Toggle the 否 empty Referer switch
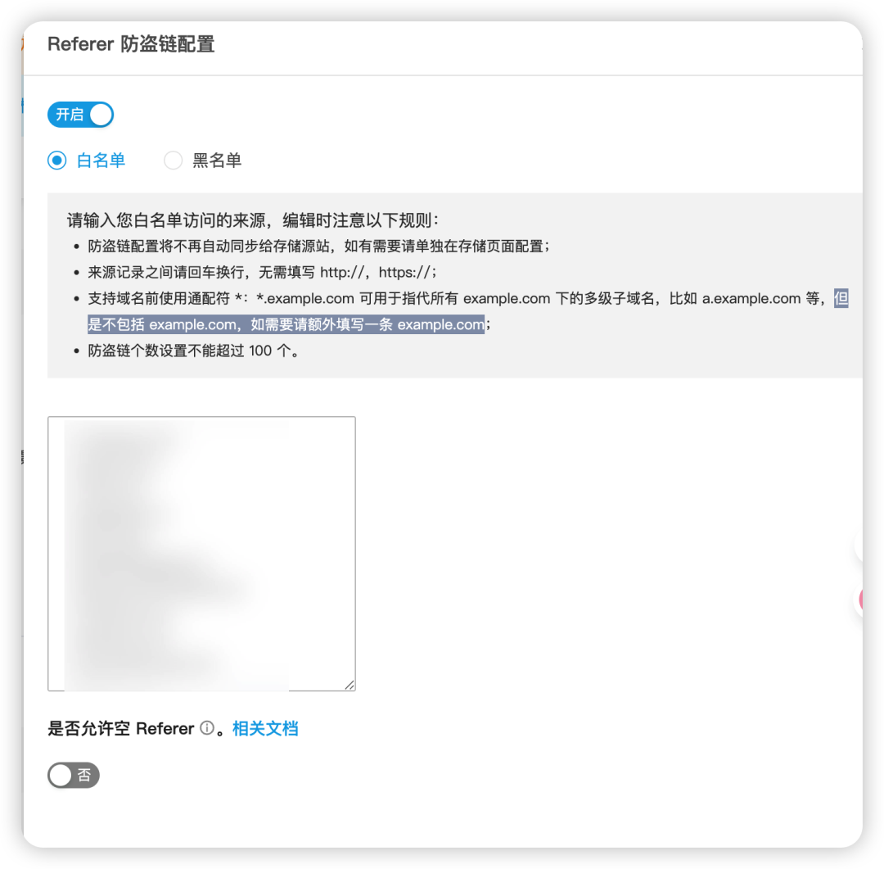Viewport: 884px width, 869px height. (x=74, y=775)
